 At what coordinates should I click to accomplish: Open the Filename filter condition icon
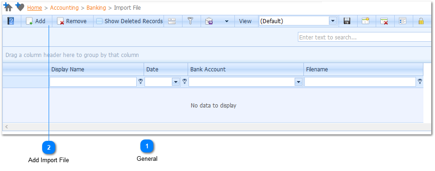pyautogui.click(x=420, y=82)
